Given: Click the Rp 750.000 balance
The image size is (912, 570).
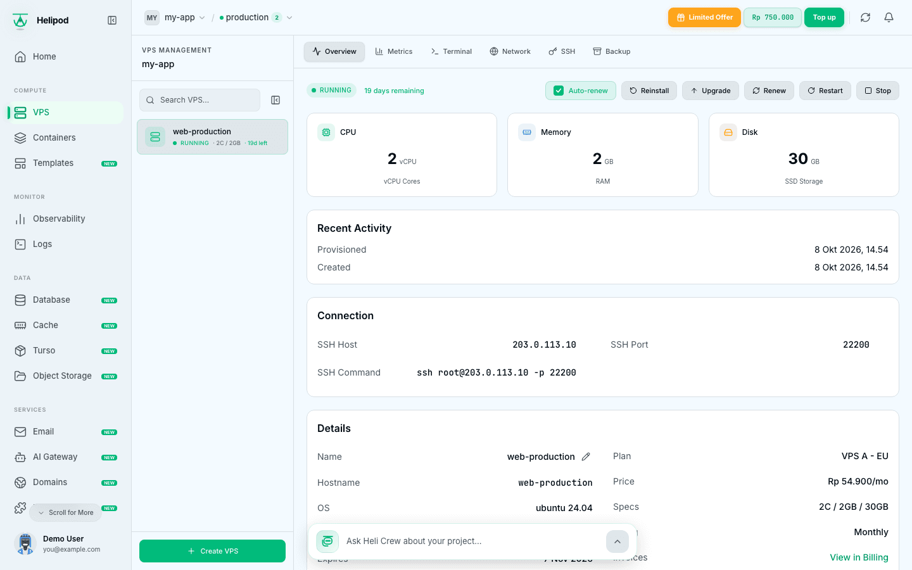Looking at the screenshot, I should pyautogui.click(x=773, y=18).
